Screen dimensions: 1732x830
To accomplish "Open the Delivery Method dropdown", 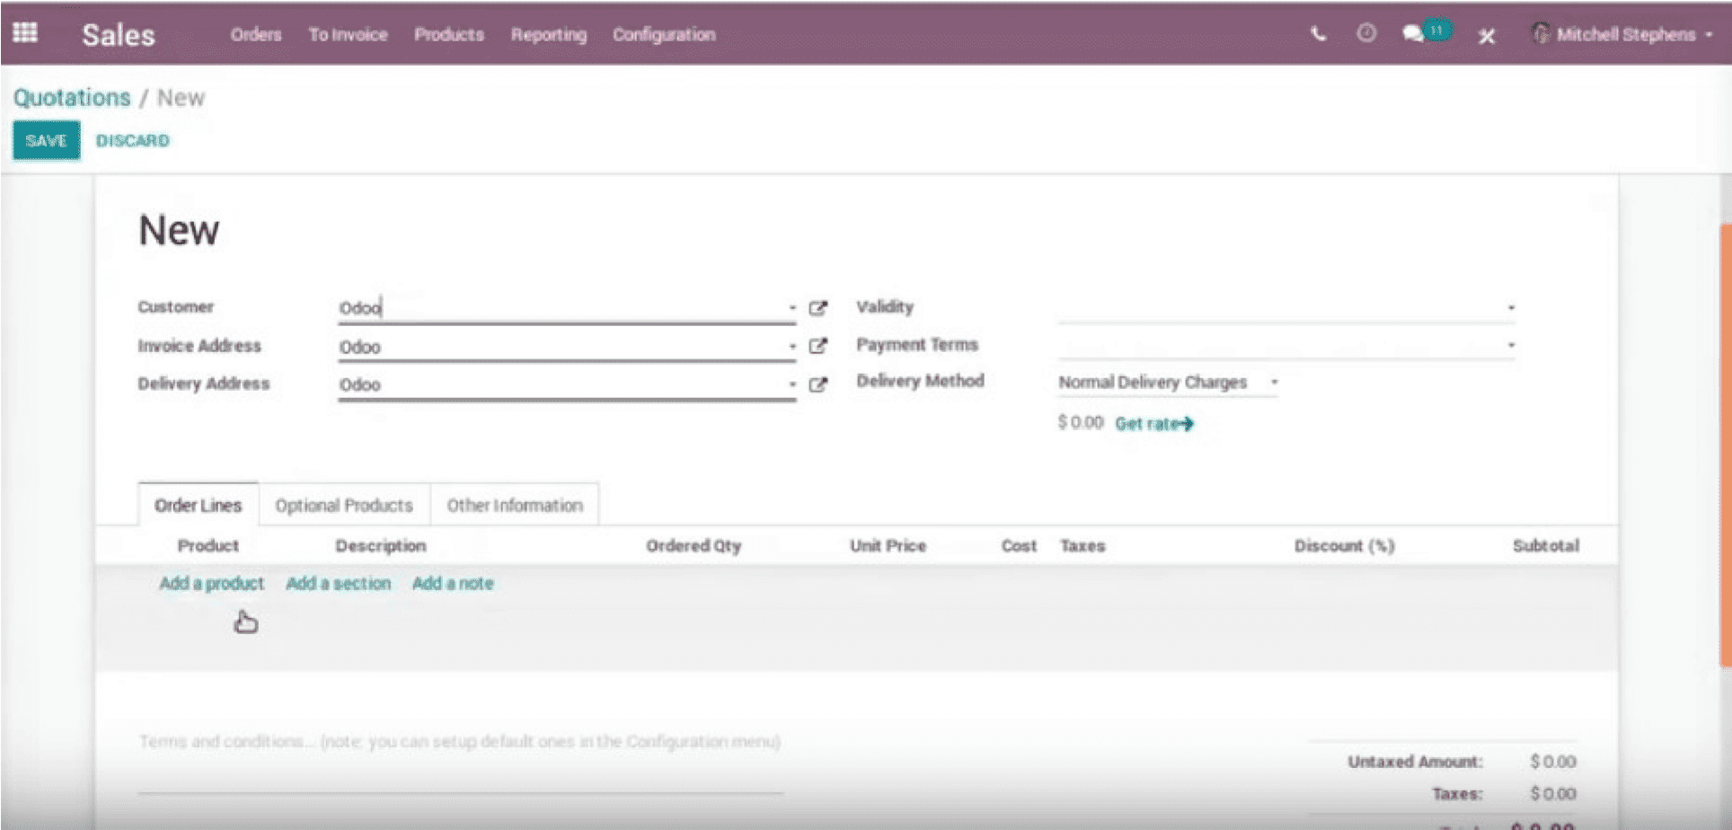I will [x=1168, y=382].
